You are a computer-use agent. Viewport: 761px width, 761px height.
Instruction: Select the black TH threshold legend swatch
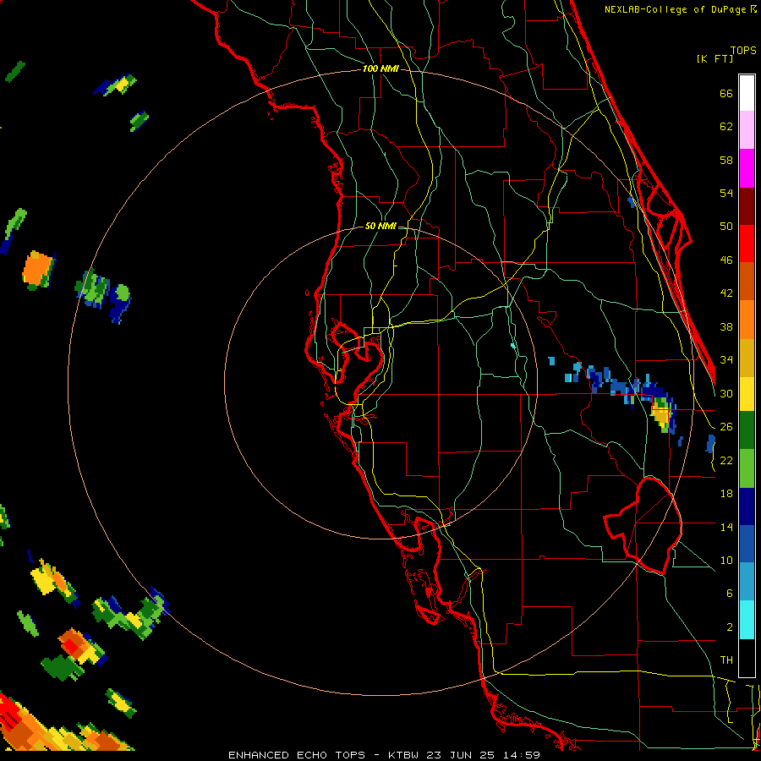point(747,658)
